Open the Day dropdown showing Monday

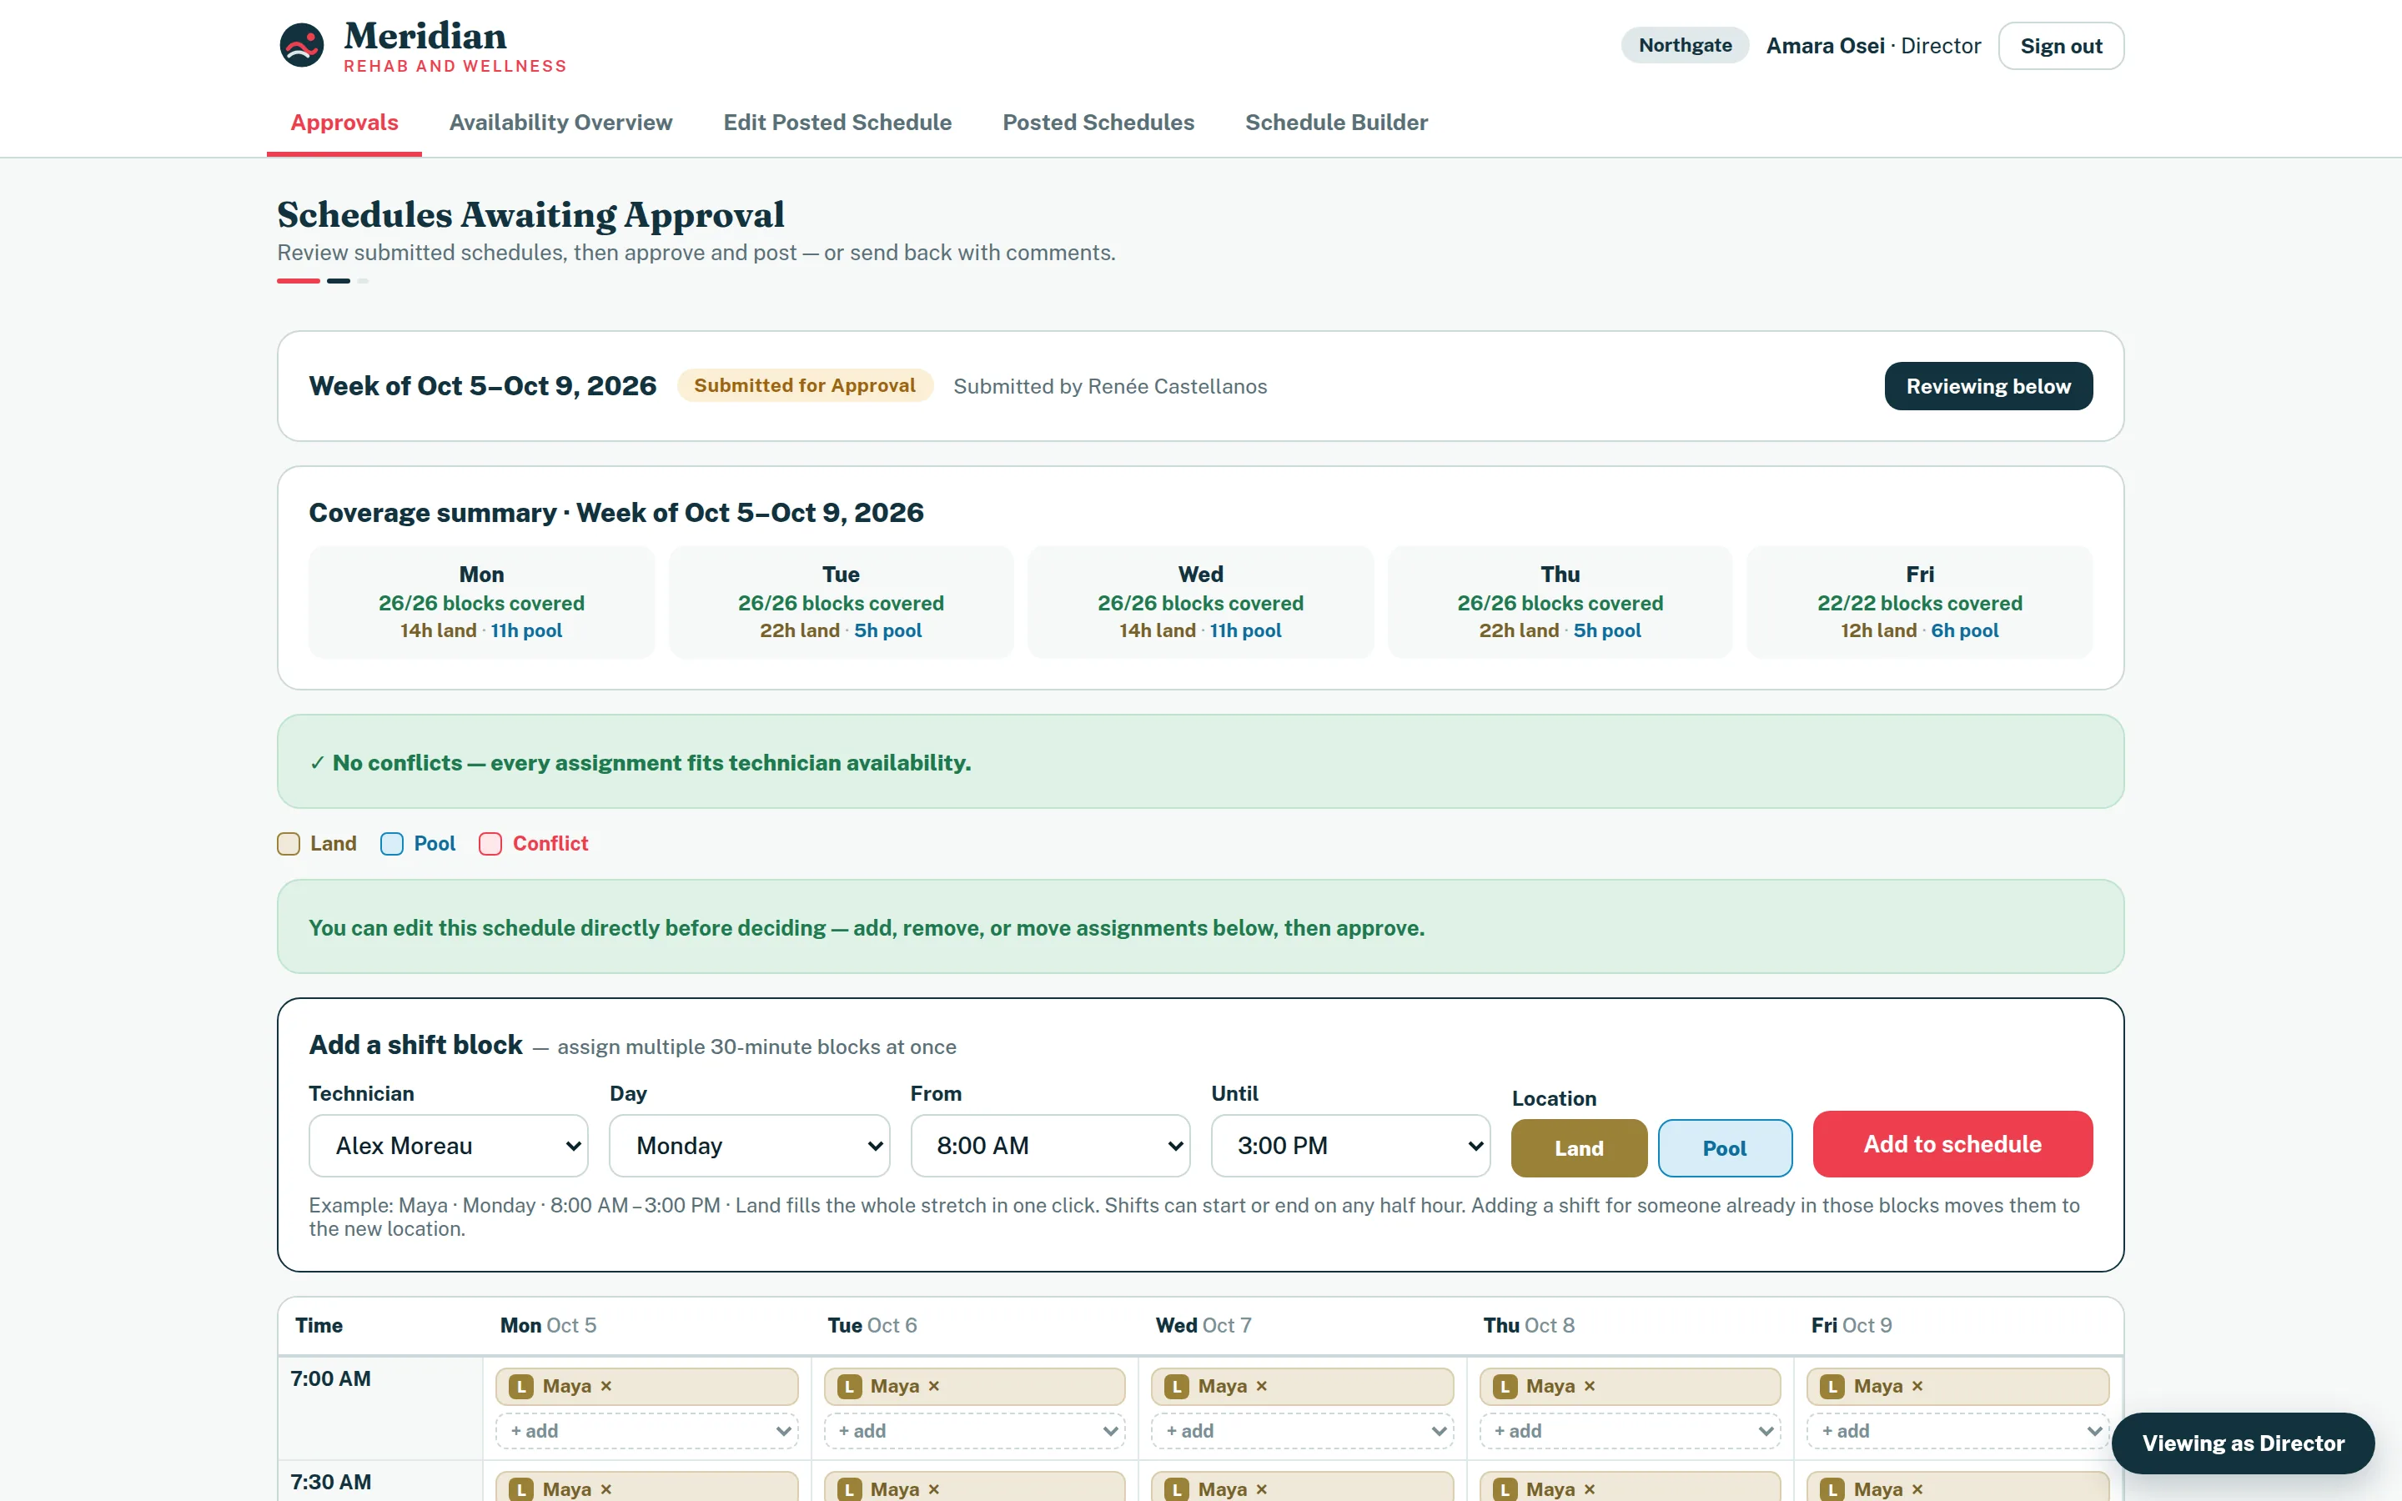750,1146
